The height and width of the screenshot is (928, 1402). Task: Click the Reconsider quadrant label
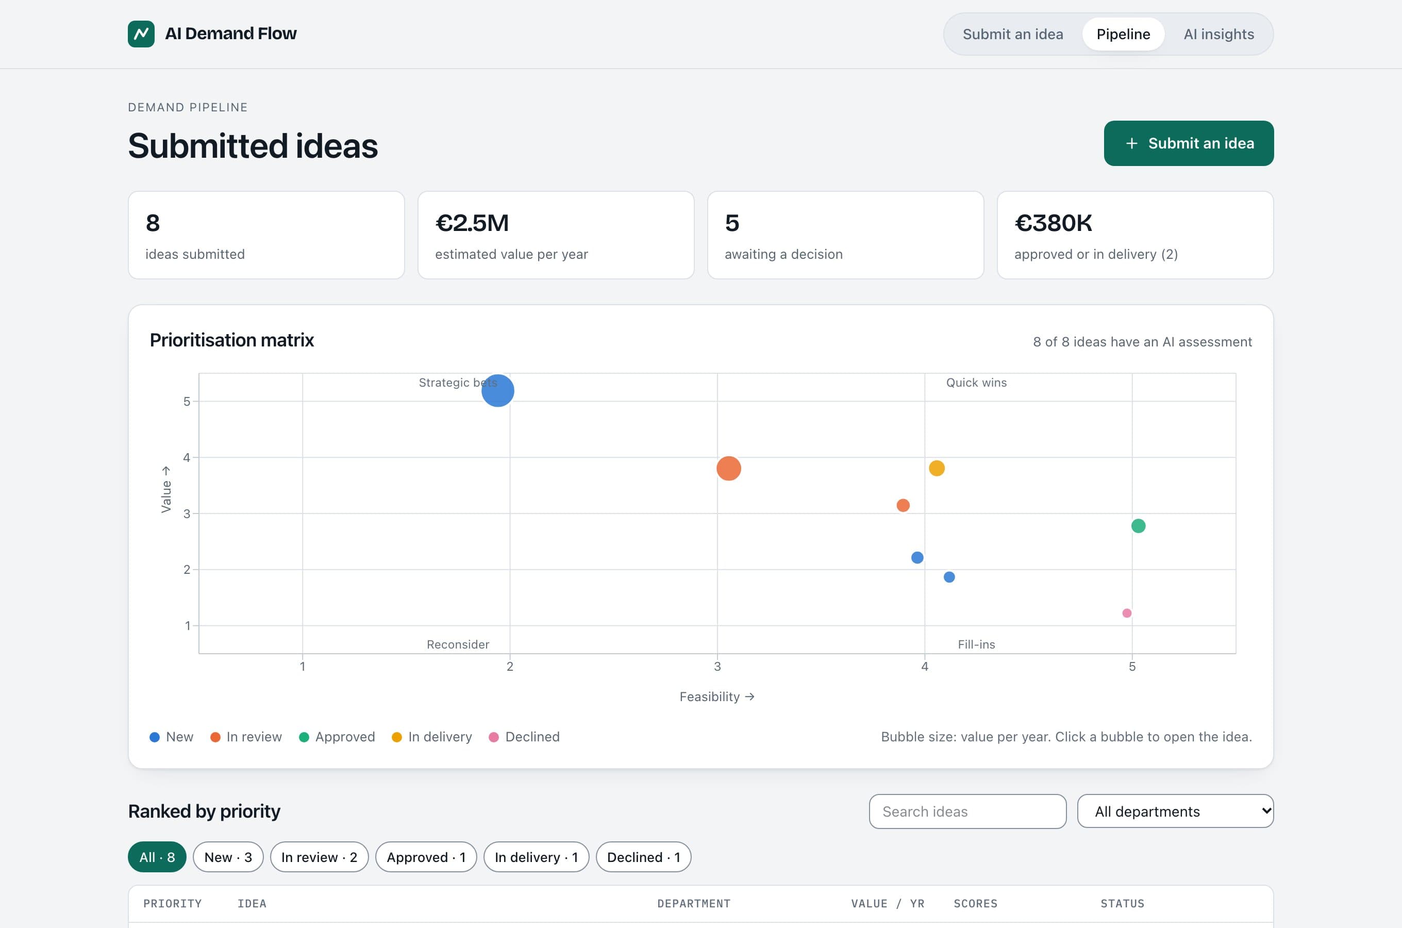pos(458,644)
